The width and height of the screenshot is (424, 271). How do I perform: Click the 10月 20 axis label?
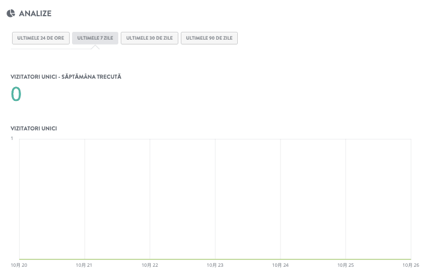pos(19,265)
